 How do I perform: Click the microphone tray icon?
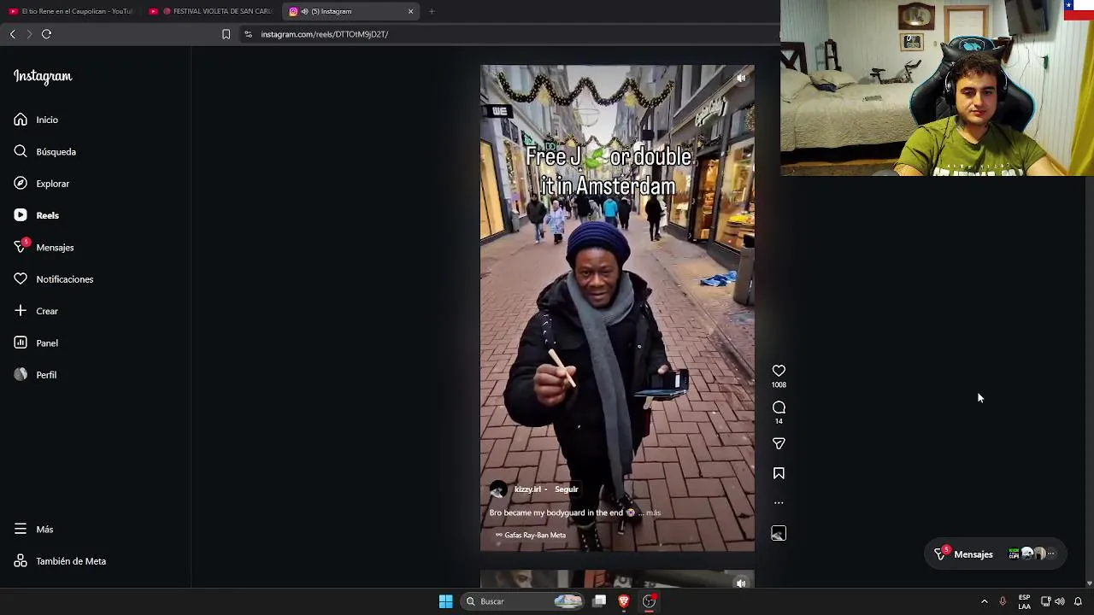point(1003,601)
